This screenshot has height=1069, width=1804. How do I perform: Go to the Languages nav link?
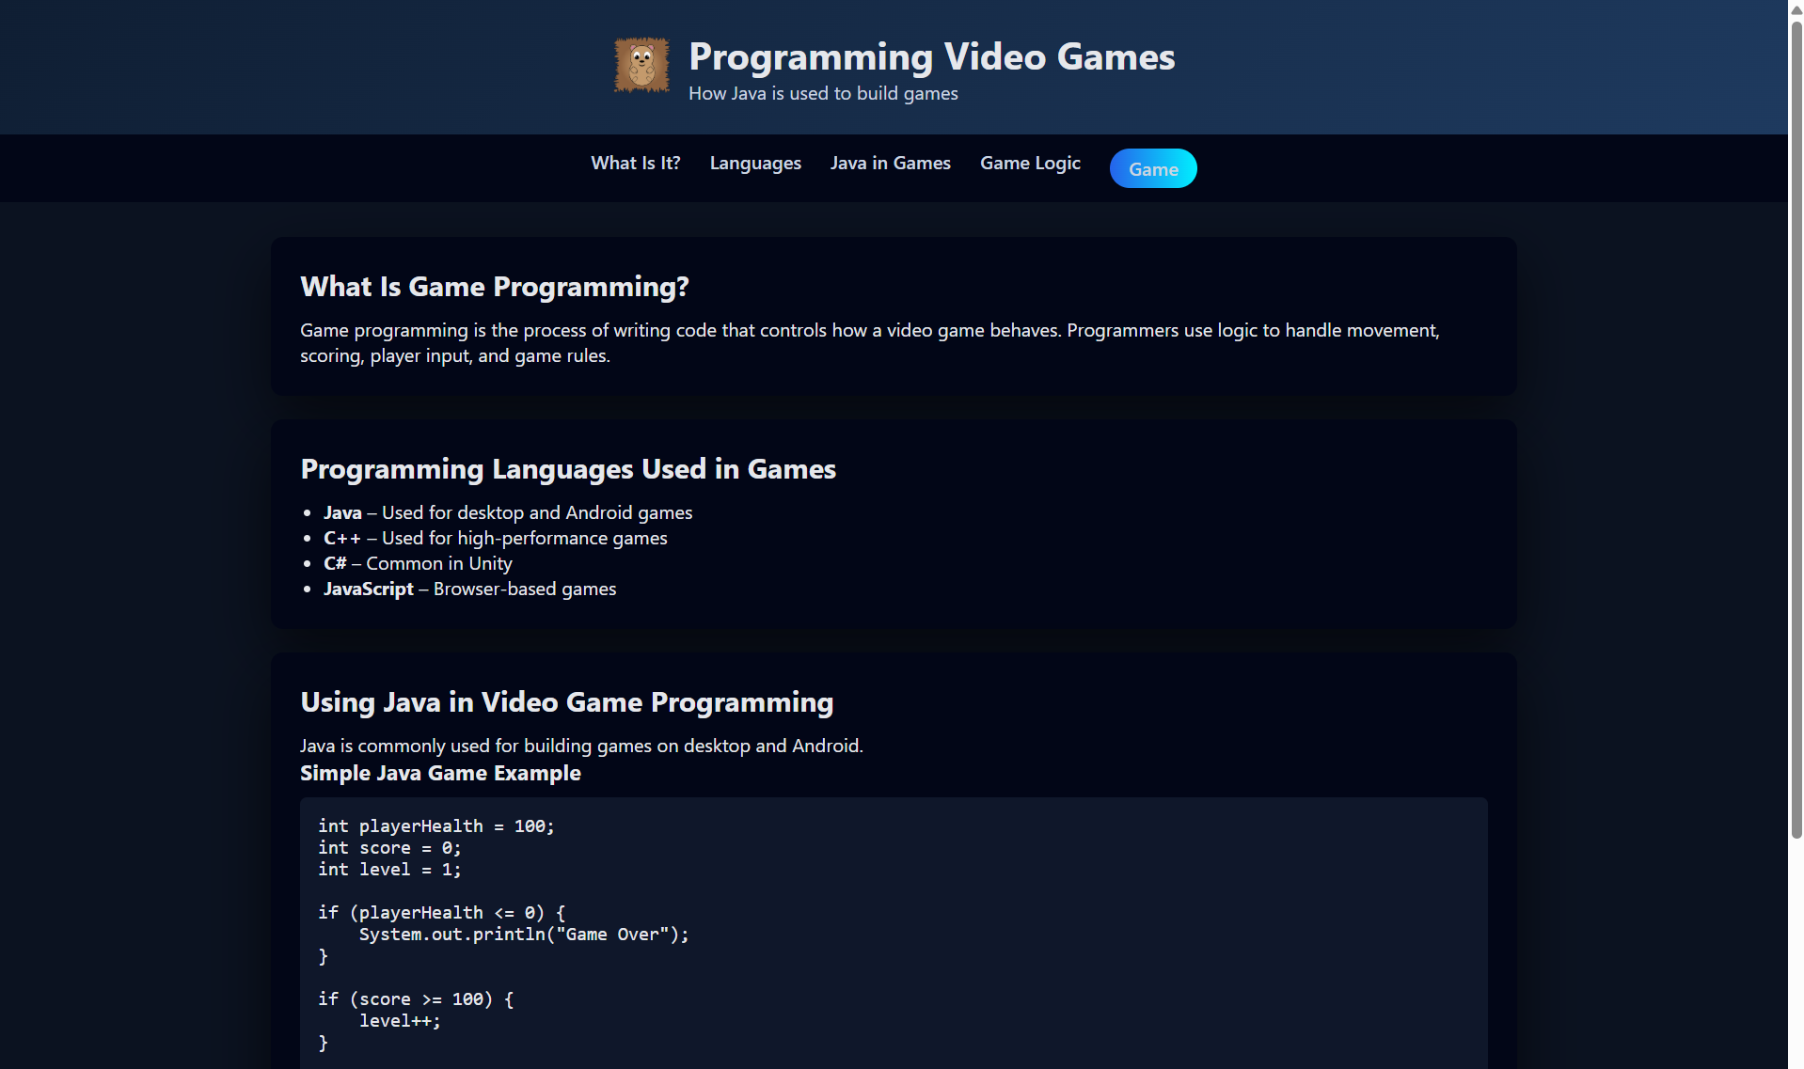pyautogui.click(x=755, y=164)
